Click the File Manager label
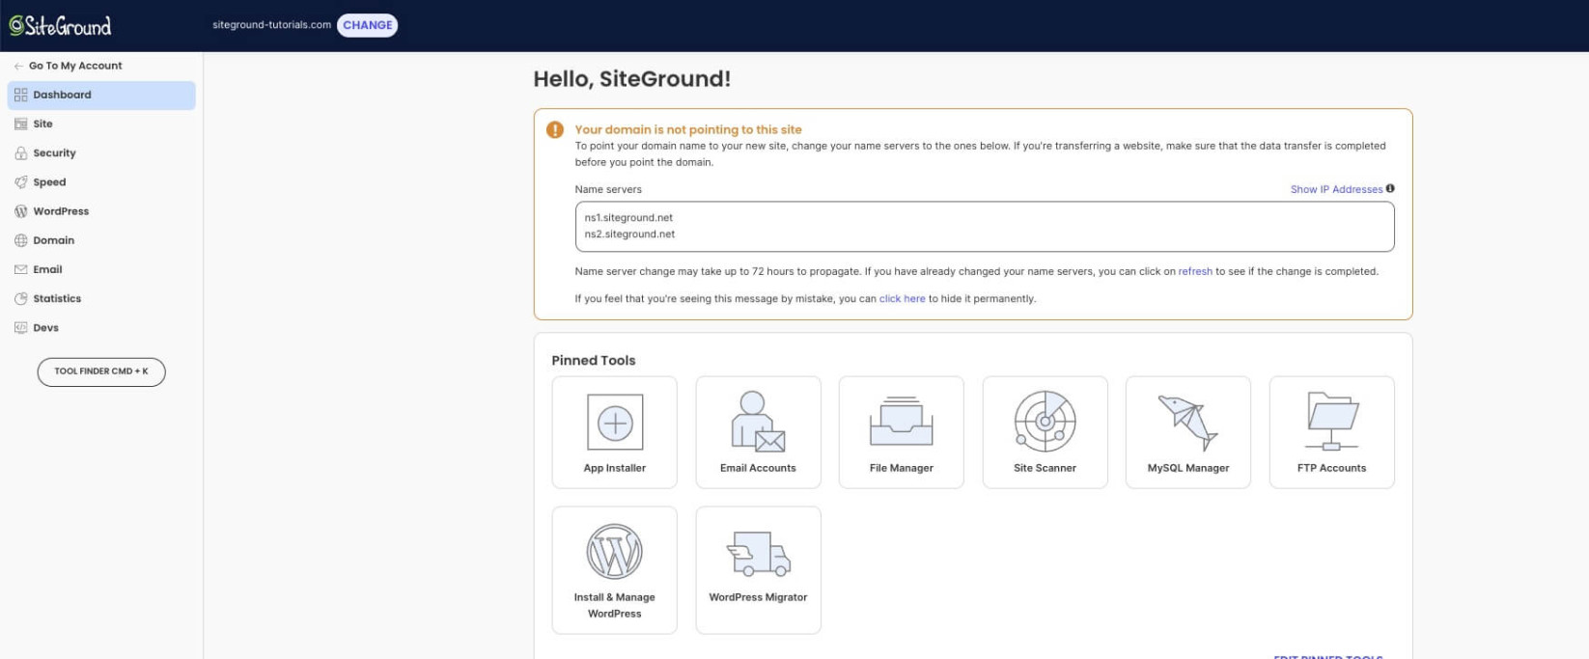The width and height of the screenshot is (1589, 659). (902, 468)
